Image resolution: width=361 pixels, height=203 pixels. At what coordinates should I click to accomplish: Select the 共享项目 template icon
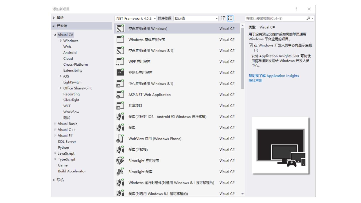click(x=121, y=106)
